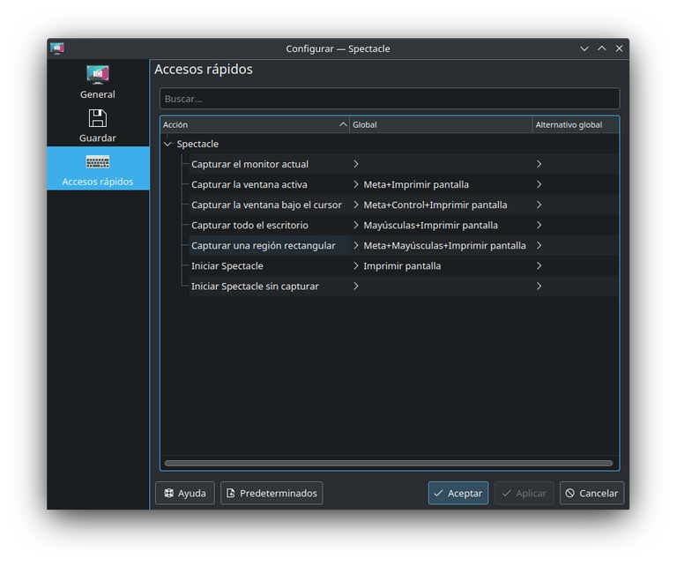The height and width of the screenshot is (566, 677).
Task: Expand Global shortcut for Capturar el monitor actual
Action: click(x=356, y=164)
